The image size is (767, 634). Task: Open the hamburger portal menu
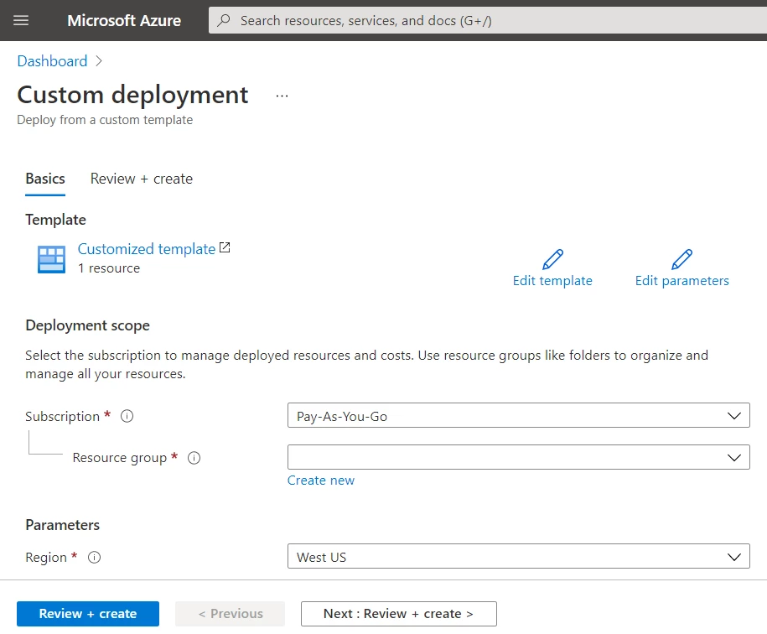tap(21, 20)
